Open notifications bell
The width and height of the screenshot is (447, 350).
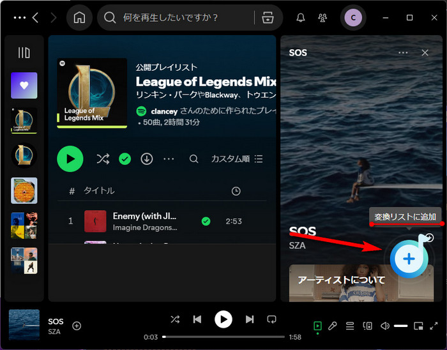pyautogui.click(x=301, y=18)
